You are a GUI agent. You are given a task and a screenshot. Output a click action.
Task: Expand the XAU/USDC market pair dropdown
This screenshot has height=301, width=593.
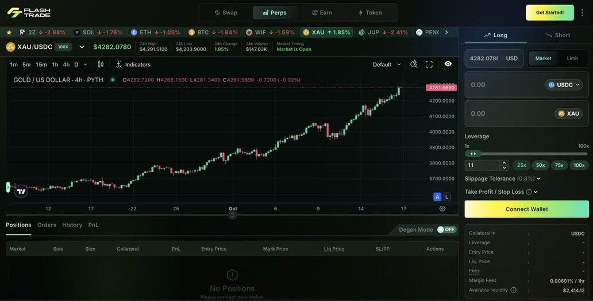pyautogui.click(x=82, y=47)
